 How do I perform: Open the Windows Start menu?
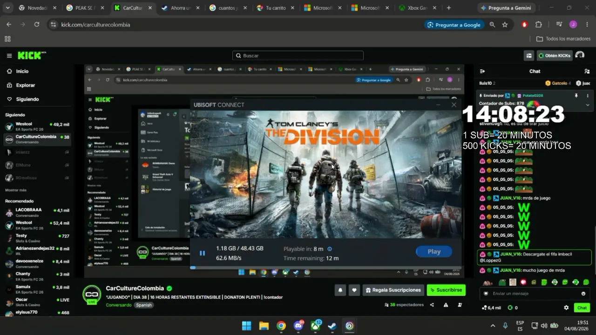(x=246, y=326)
